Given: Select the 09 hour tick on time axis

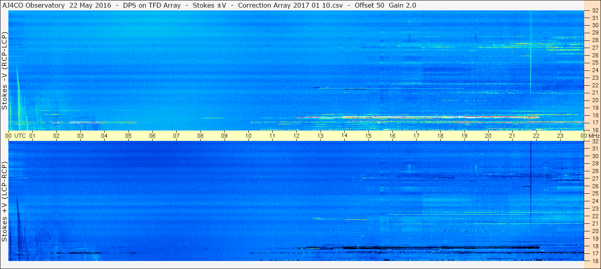Looking at the screenshot, I should [x=224, y=136].
